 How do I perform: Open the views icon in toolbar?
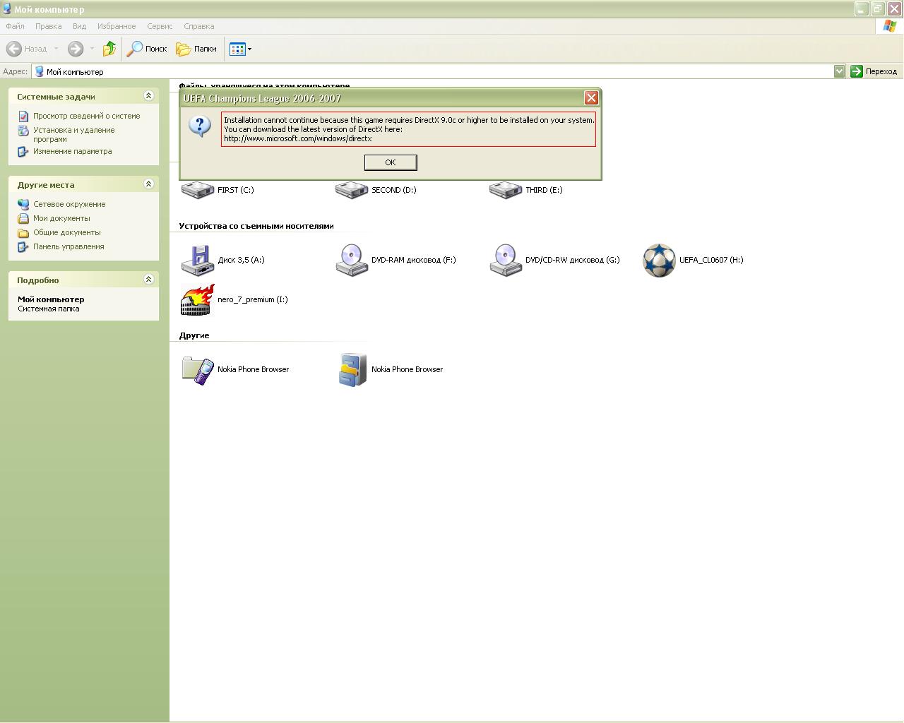237,49
